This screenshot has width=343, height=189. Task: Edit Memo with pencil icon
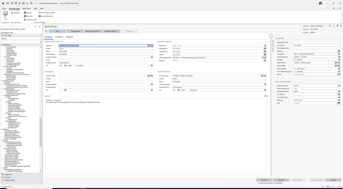339,74
